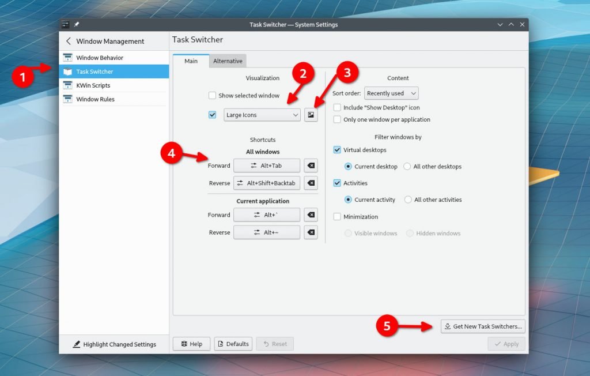Clear the Alt+Shift+Backtab reverse shortcut
The width and height of the screenshot is (590, 376).
point(311,183)
